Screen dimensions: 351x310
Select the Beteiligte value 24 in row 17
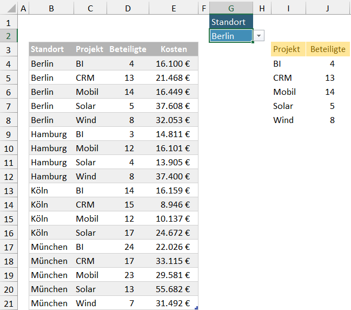point(128,247)
